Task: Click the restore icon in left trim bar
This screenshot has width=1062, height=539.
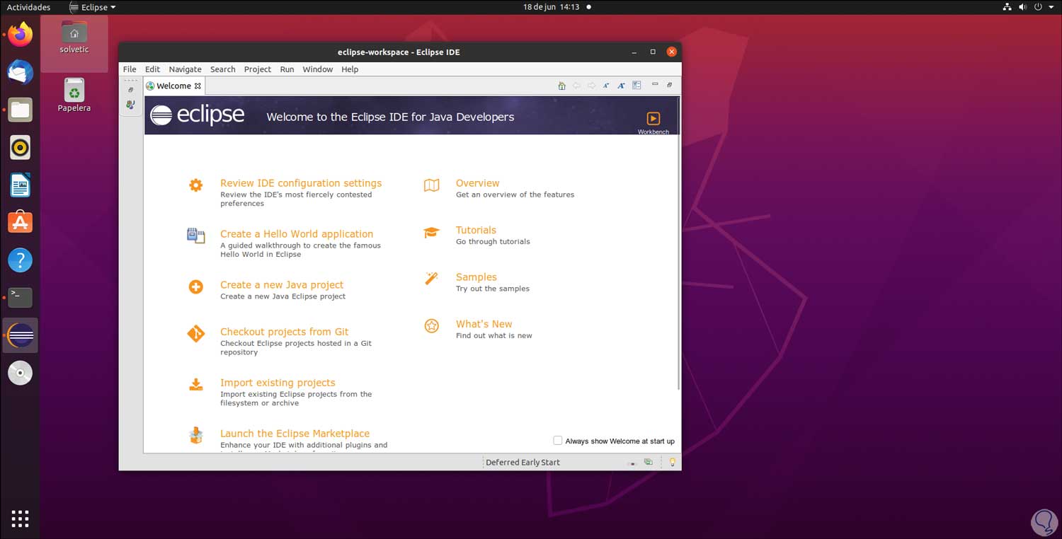Action: point(130,90)
